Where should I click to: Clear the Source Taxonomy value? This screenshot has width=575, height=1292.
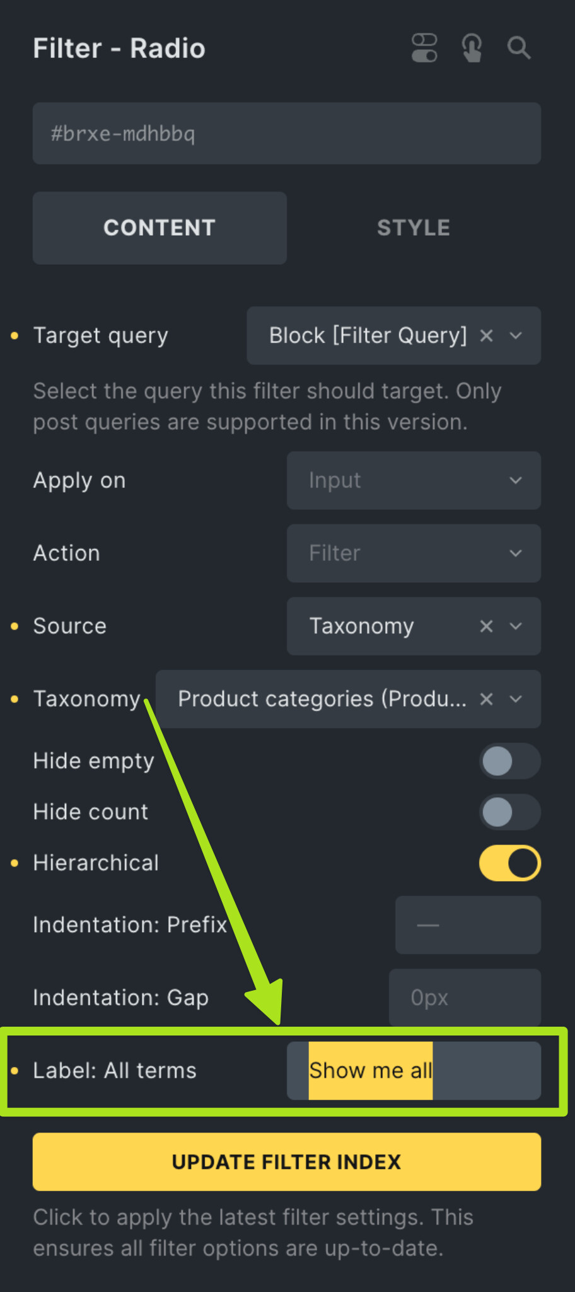tap(486, 626)
